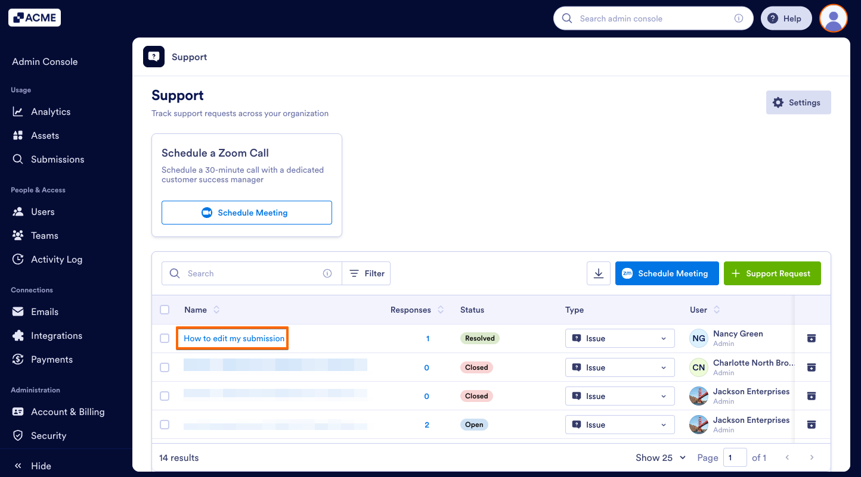Click the info icon in admin console search
The width and height of the screenshot is (861, 477).
click(739, 18)
